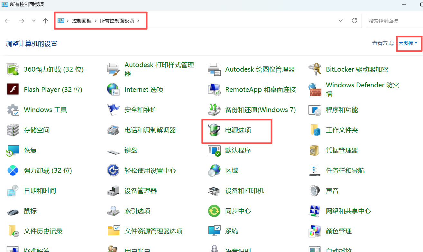The width and height of the screenshot is (423, 252).
Task: Open 强力卸载 (32 位) link below 恢复
Action: pyautogui.click(x=48, y=170)
